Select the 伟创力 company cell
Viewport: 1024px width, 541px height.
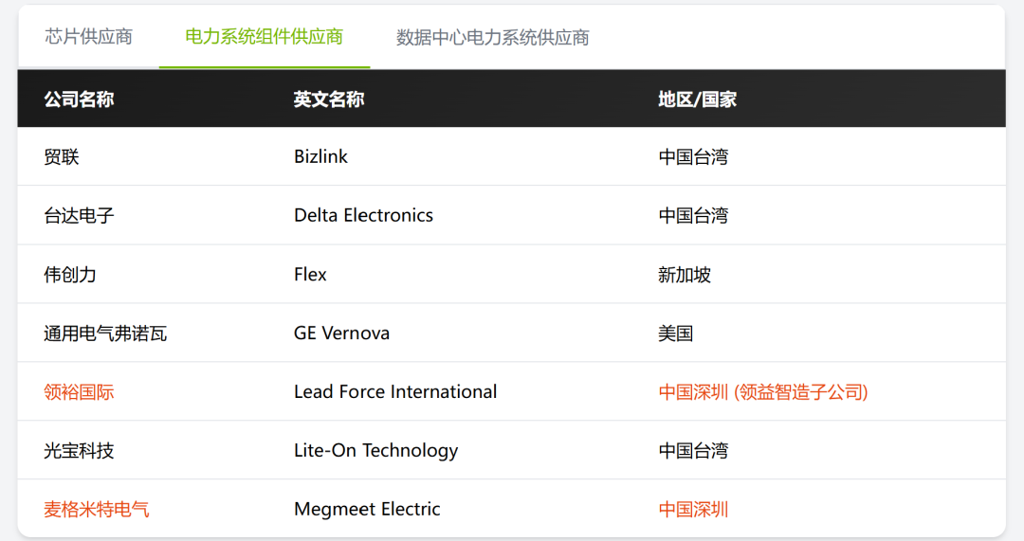pos(70,275)
